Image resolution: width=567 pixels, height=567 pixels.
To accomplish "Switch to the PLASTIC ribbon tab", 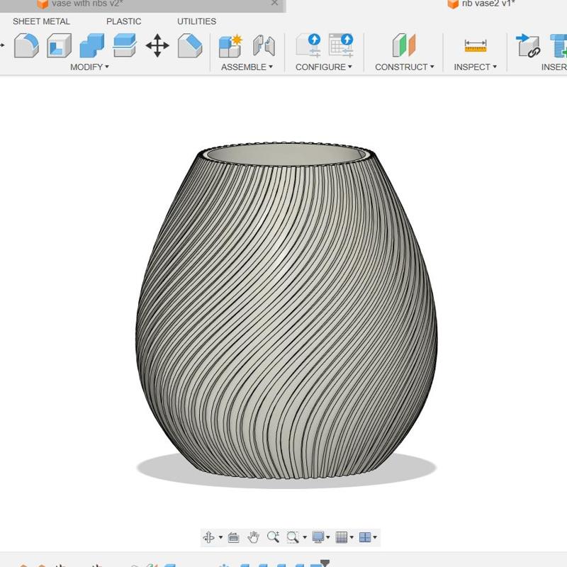I will [x=124, y=21].
